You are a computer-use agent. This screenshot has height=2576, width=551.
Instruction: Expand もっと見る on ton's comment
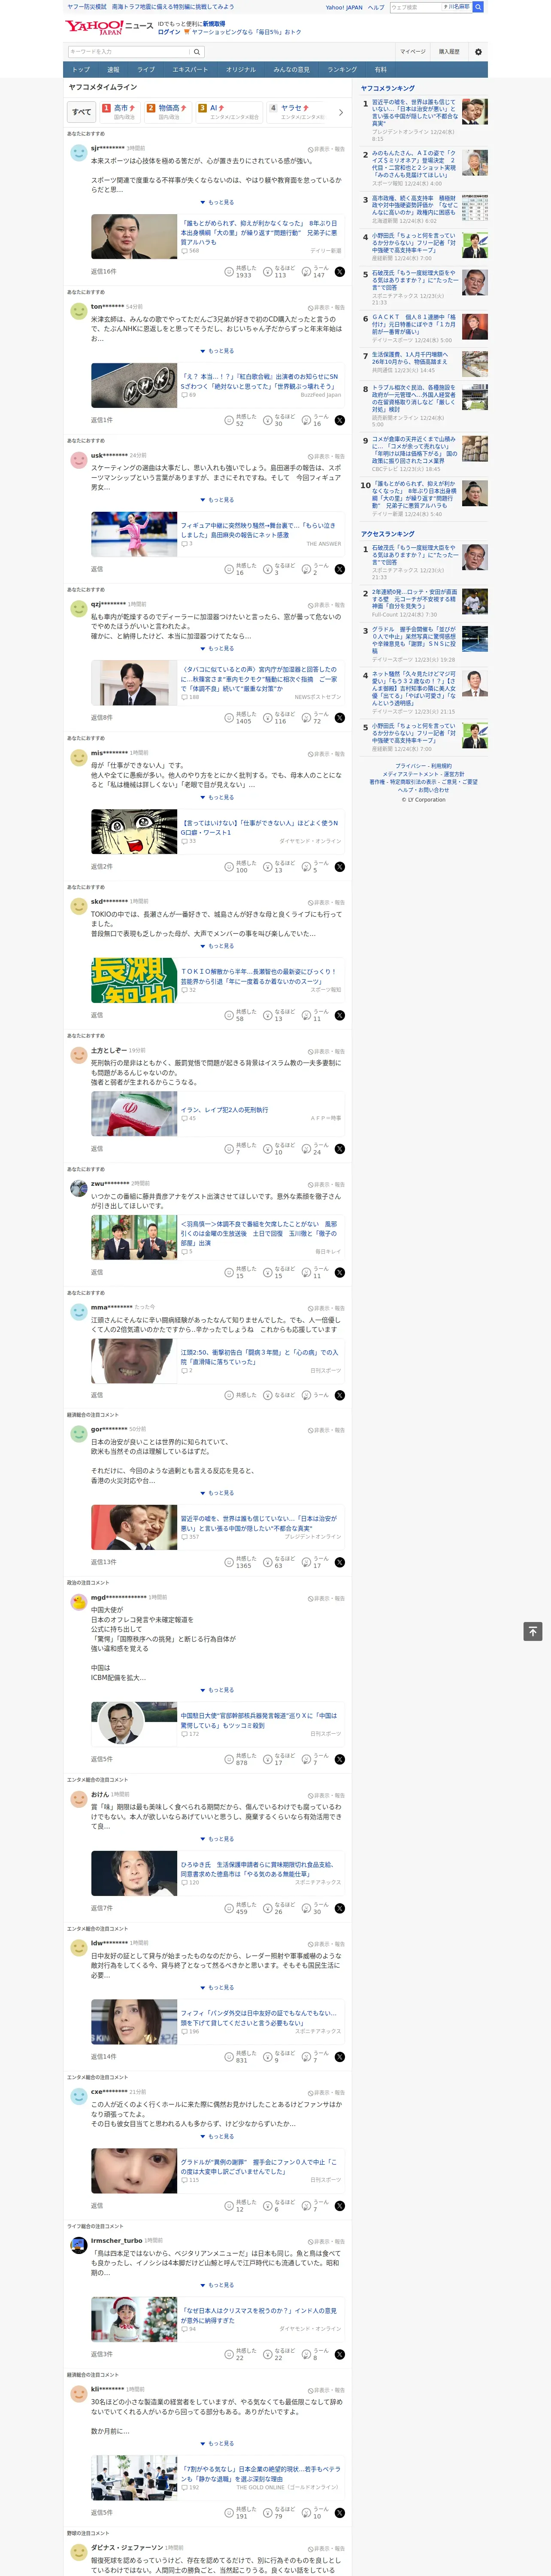(x=217, y=351)
